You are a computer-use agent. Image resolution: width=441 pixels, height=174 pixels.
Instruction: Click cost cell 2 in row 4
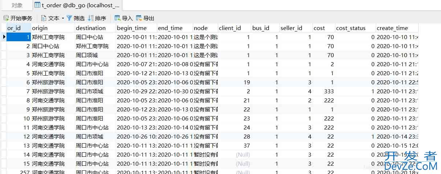(x=324, y=64)
